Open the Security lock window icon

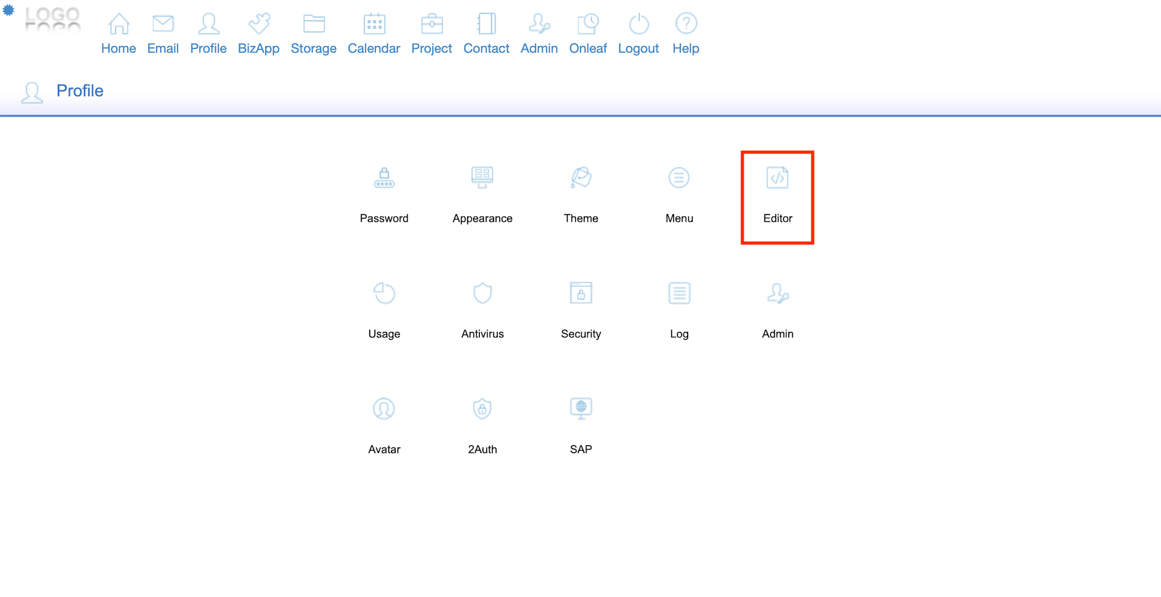click(x=580, y=293)
